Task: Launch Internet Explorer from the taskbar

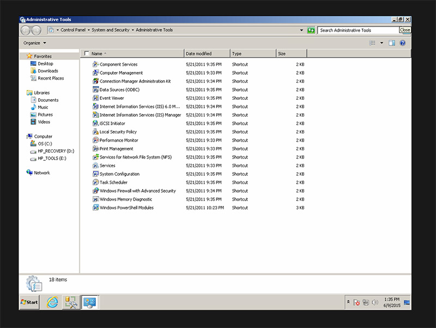Action: click(52, 302)
